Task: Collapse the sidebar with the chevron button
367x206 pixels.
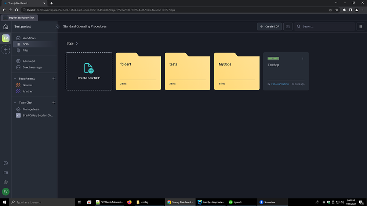Action: tap(57, 27)
